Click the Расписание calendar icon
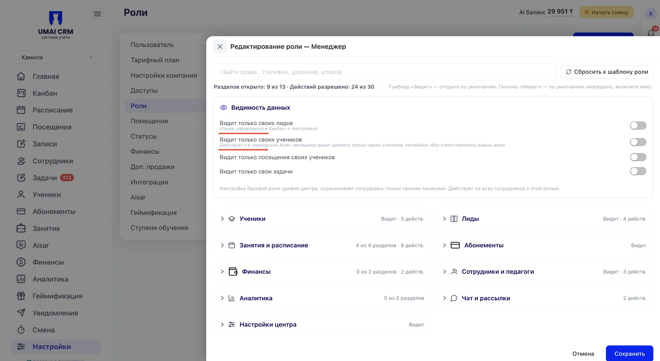 [21, 110]
